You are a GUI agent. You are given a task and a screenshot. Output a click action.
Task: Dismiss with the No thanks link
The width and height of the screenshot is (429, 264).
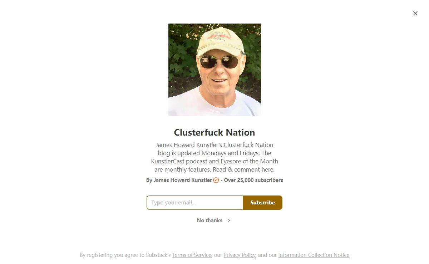209,220
